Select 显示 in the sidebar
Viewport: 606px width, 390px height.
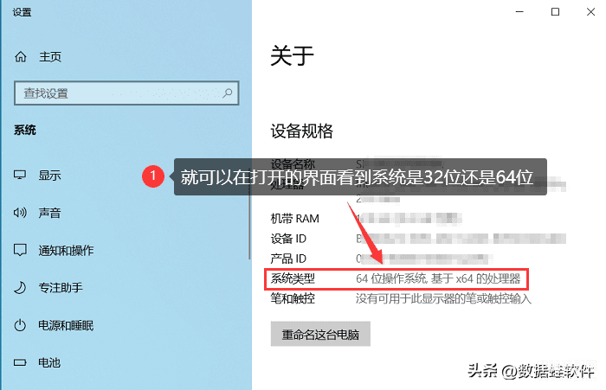[x=49, y=176]
